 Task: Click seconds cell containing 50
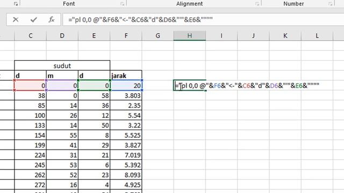94,125
